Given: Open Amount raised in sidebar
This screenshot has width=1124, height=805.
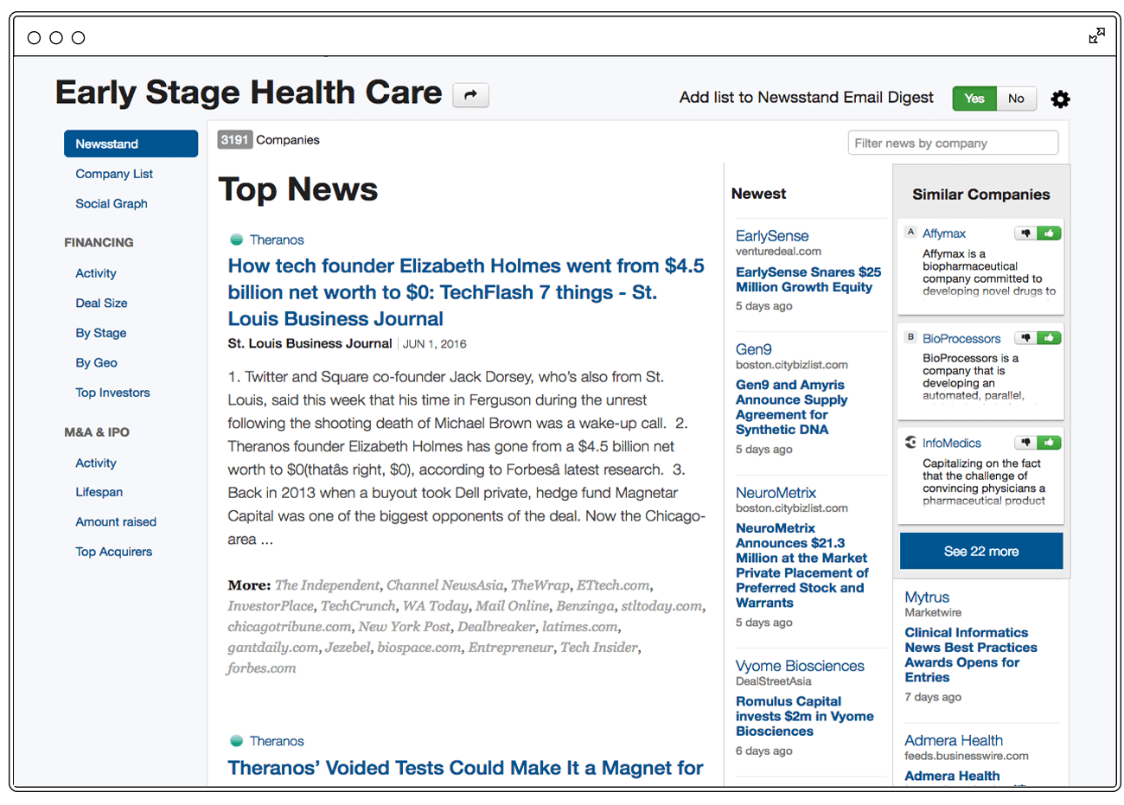Looking at the screenshot, I should coord(116,521).
